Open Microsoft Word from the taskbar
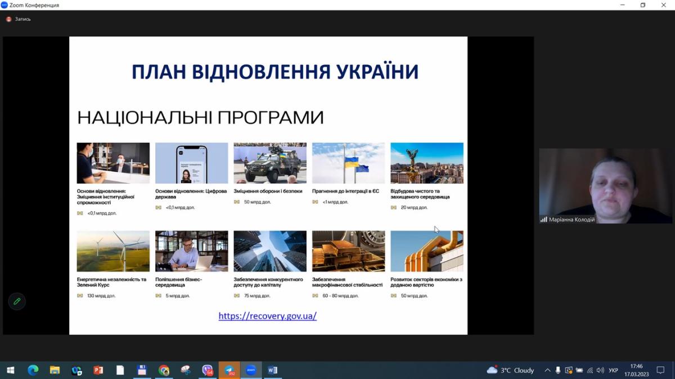The image size is (675, 379). point(273,370)
